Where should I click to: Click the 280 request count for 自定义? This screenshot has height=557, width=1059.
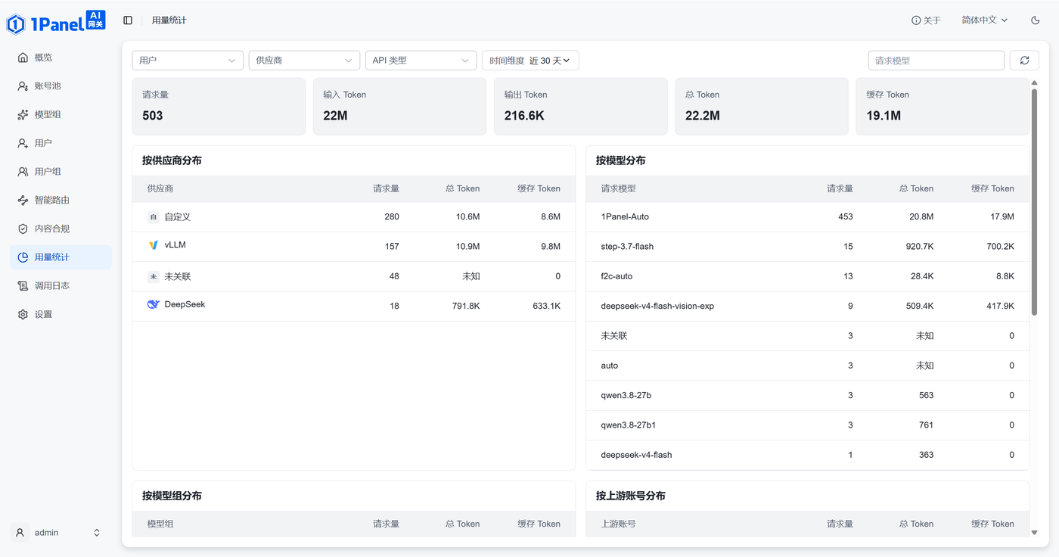[x=392, y=217]
